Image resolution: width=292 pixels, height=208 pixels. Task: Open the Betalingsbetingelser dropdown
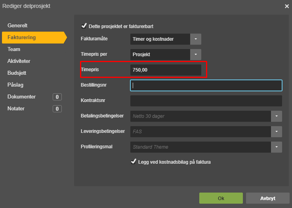pos(277,116)
